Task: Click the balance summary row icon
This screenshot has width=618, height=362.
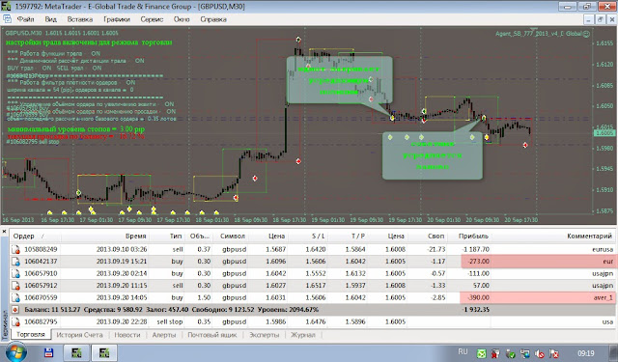Action: tap(15, 310)
